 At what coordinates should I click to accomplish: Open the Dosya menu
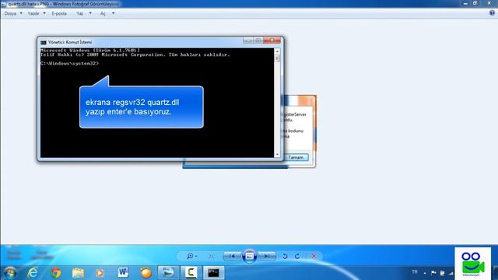click(x=10, y=14)
